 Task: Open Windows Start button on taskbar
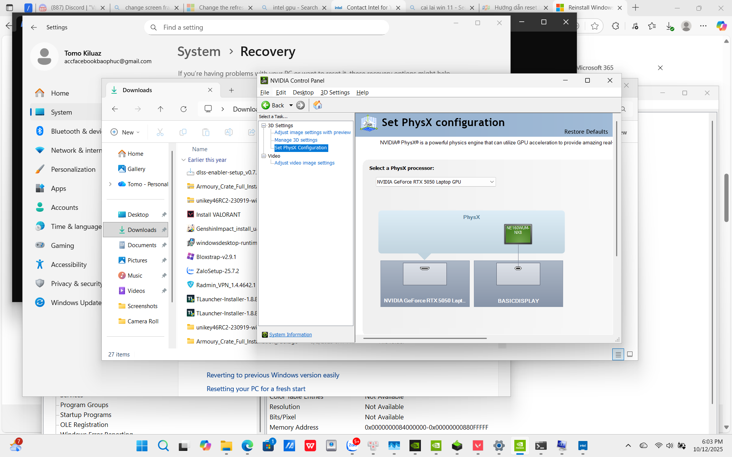(x=142, y=446)
